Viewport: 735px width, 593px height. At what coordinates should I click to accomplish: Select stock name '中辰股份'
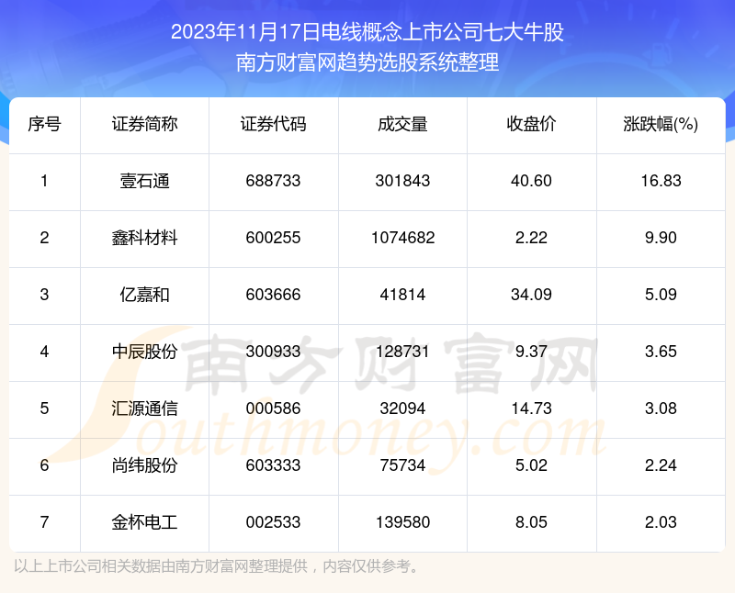pos(144,352)
